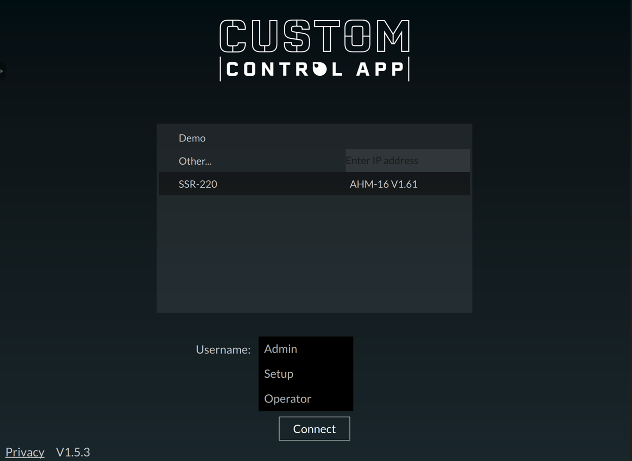Select the SSR-220 device name
This screenshot has width=632, height=461.
[198, 184]
